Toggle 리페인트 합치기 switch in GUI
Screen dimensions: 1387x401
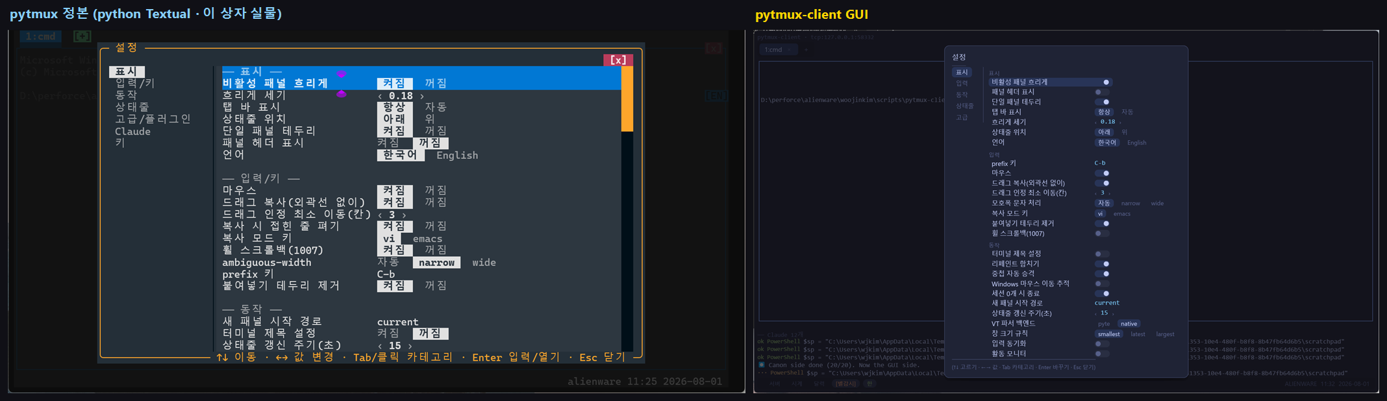(x=1103, y=264)
